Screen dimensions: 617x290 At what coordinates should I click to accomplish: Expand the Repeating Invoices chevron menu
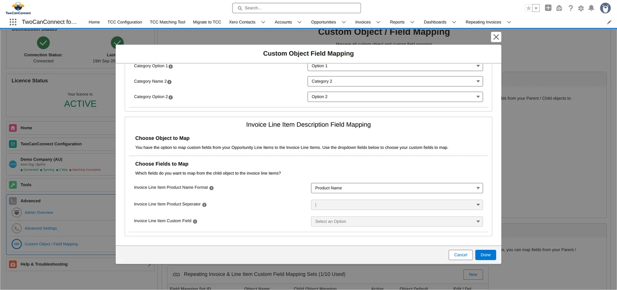(x=509, y=22)
